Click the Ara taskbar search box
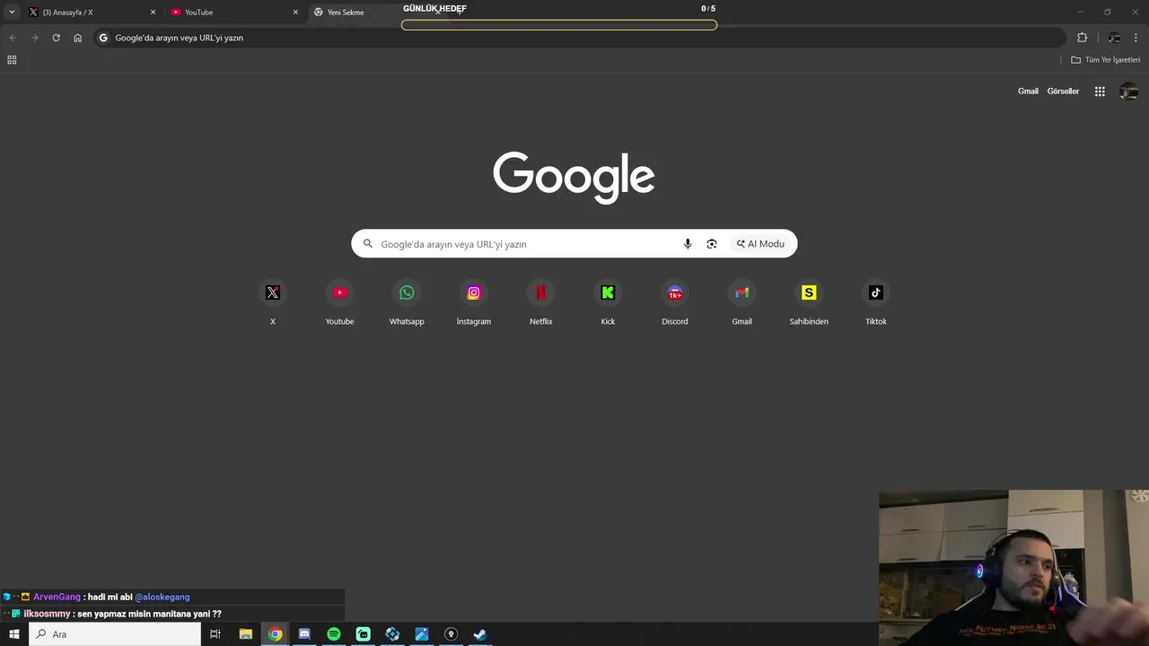 [115, 634]
